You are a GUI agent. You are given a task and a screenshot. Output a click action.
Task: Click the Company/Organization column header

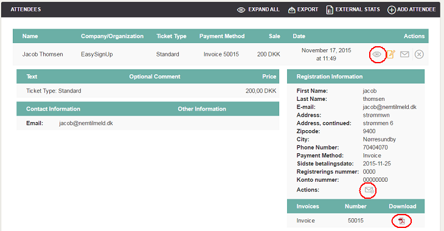112,36
